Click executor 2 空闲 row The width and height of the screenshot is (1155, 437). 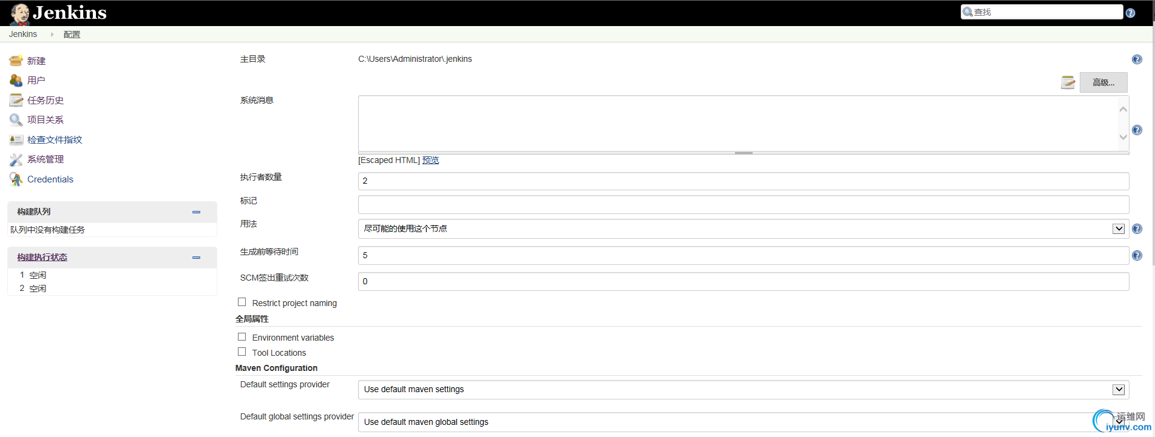click(x=112, y=288)
